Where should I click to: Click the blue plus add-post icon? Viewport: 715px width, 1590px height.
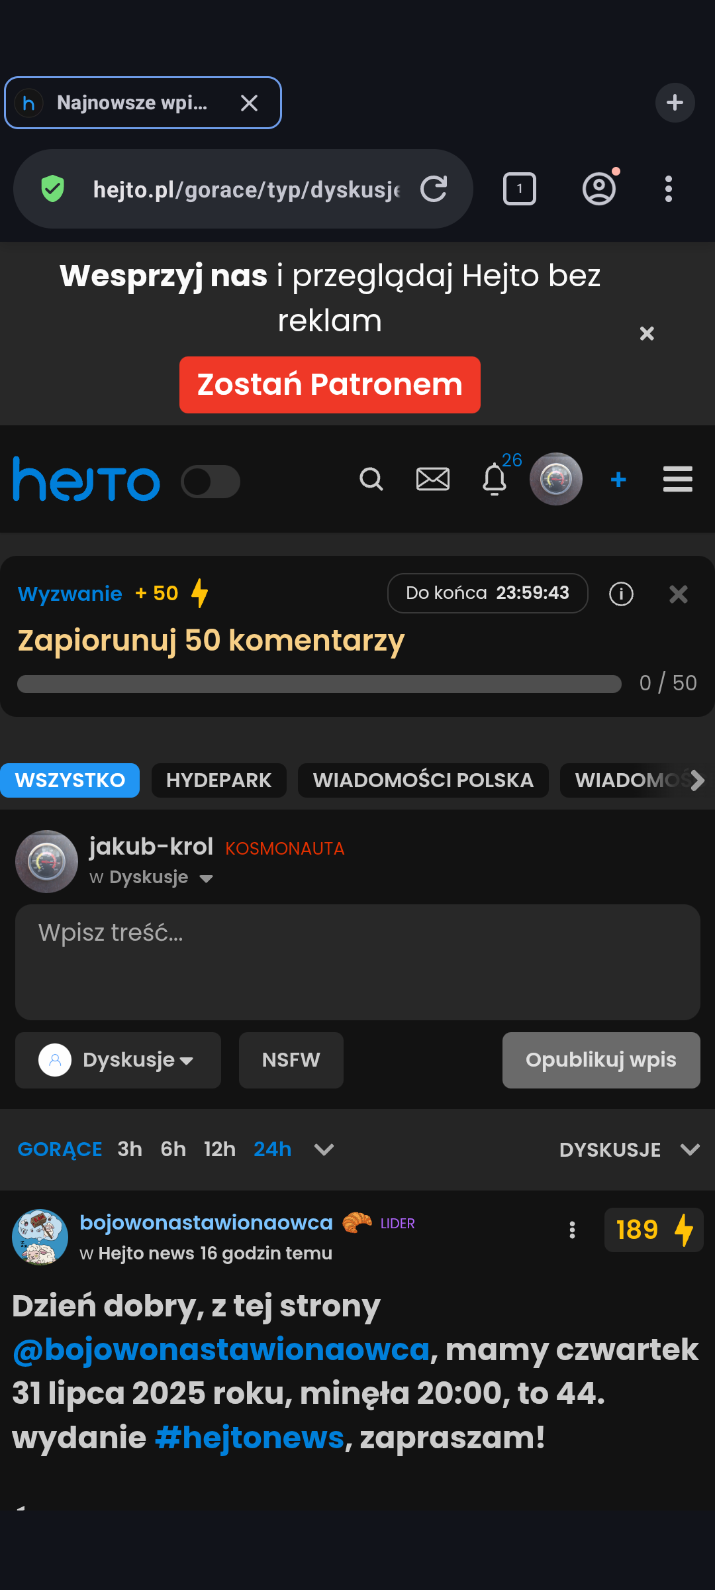coord(618,479)
